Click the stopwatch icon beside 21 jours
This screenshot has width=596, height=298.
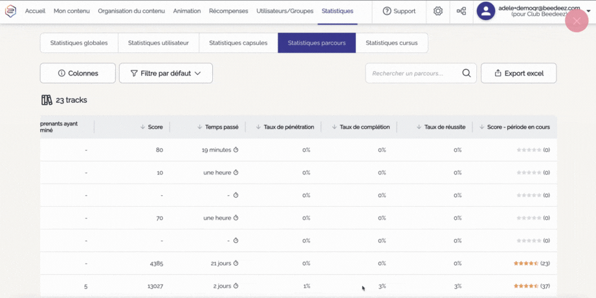click(x=236, y=263)
